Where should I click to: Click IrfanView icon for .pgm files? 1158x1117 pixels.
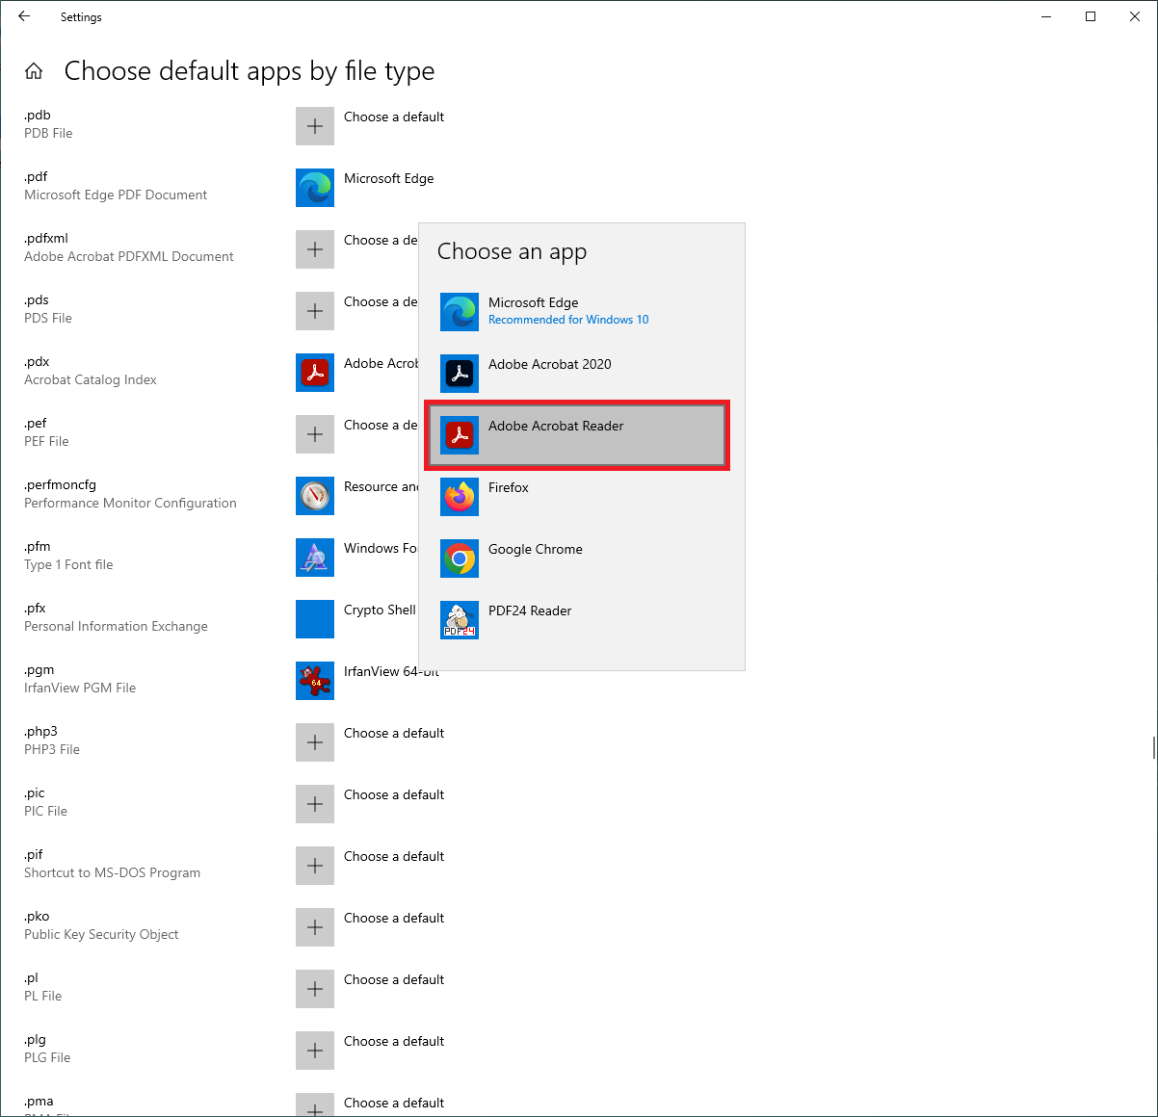pyautogui.click(x=315, y=681)
